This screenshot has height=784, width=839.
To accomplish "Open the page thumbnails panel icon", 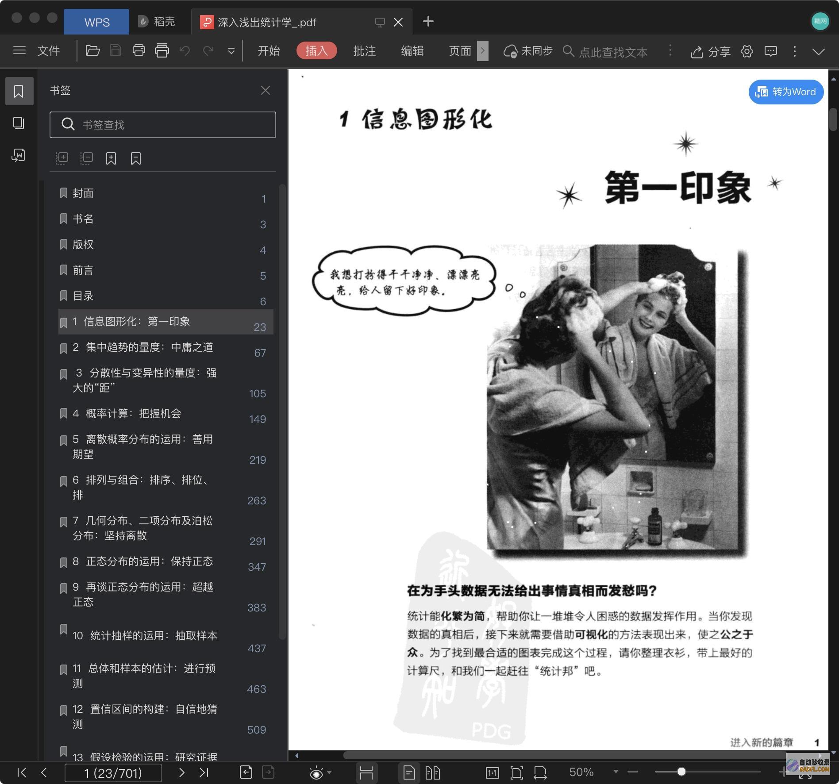I will (x=19, y=123).
